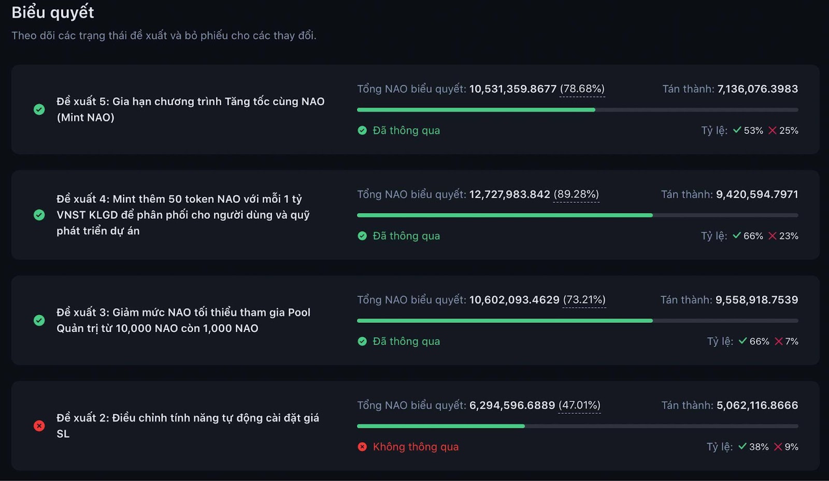Click green check icon beside Đề xuất 3
Screen dimensions: 829x481
pyautogui.click(x=39, y=320)
